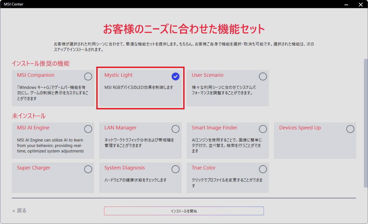Click the LAN Manager card title

click(x=120, y=128)
